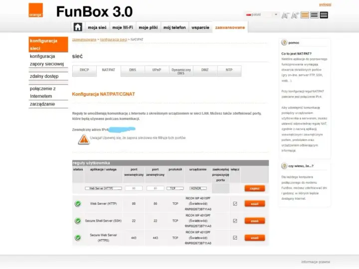Click the internal port value 443

pyautogui.click(x=134, y=238)
